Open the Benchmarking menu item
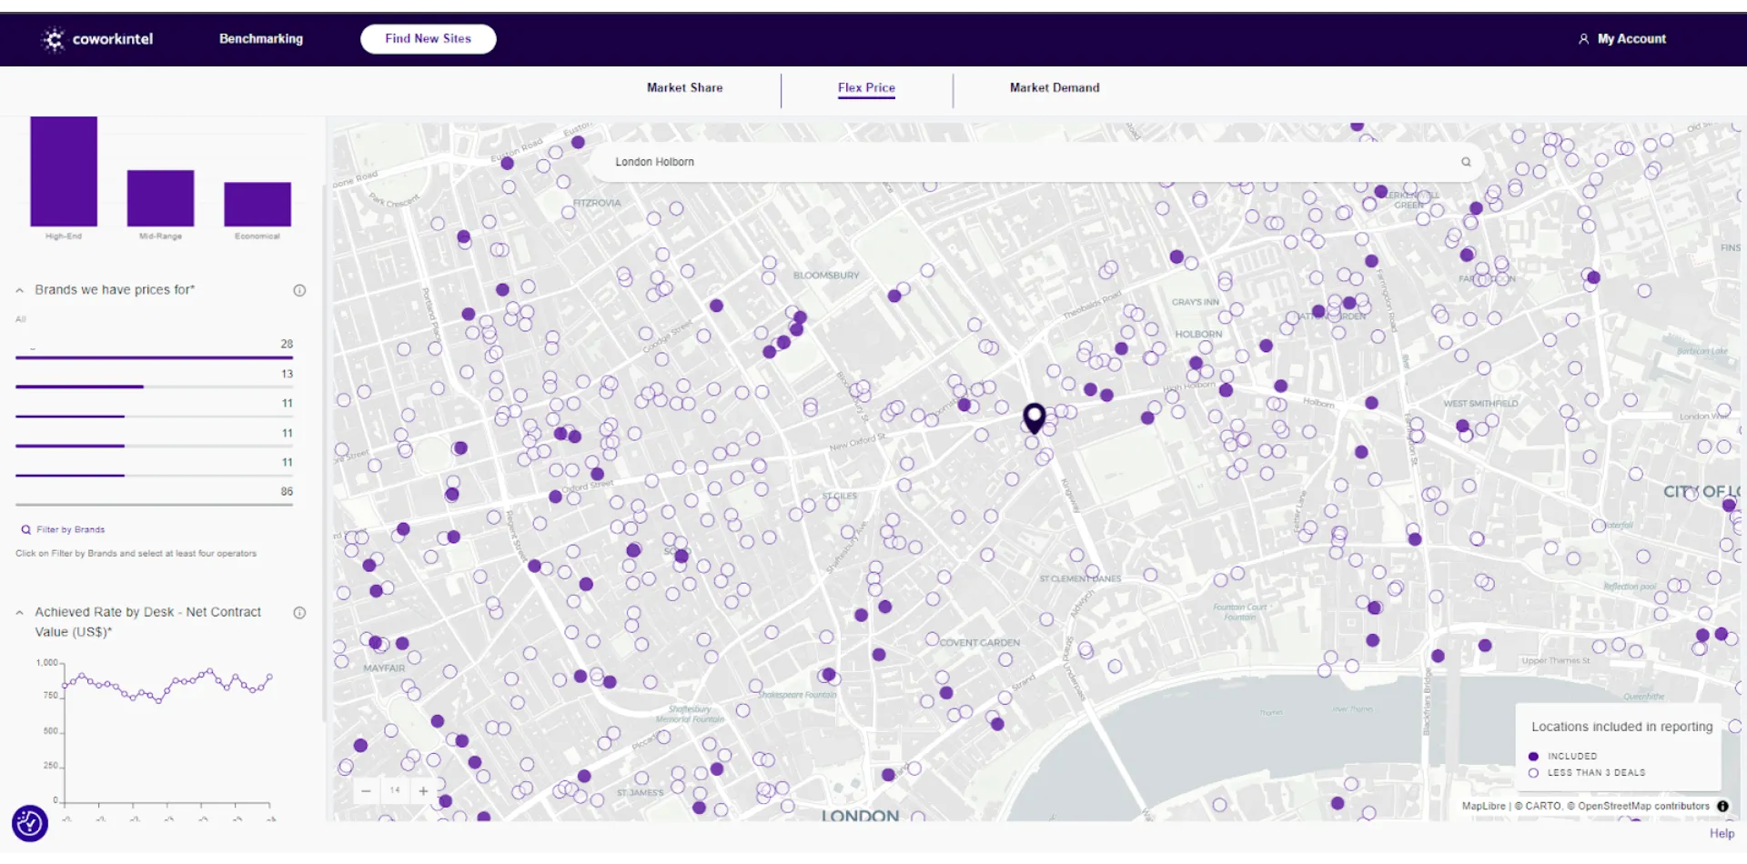This screenshot has height=864, width=1747. [x=260, y=38]
